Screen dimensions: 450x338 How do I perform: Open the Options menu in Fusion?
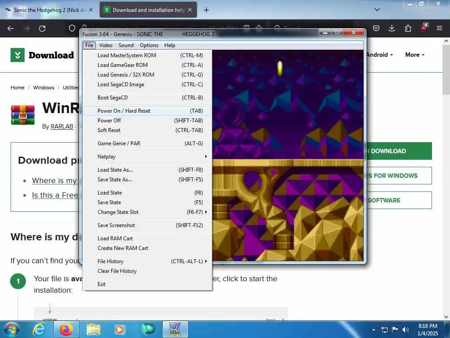point(149,45)
